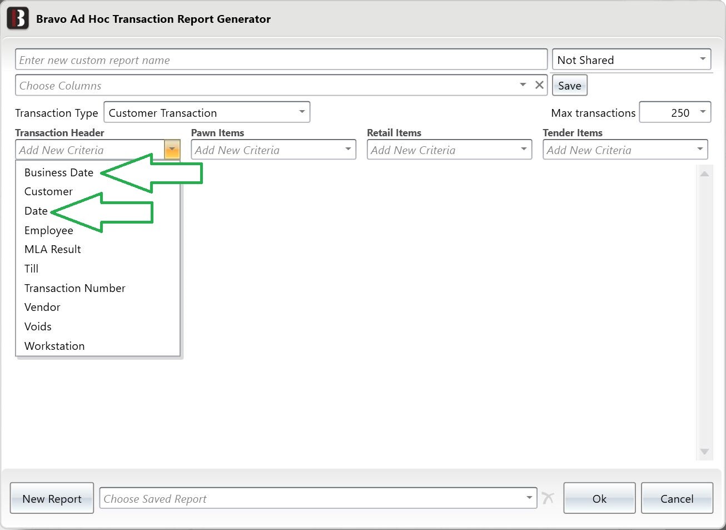This screenshot has height=530, width=726.
Task: Click the Cancel button
Action: click(x=677, y=498)
